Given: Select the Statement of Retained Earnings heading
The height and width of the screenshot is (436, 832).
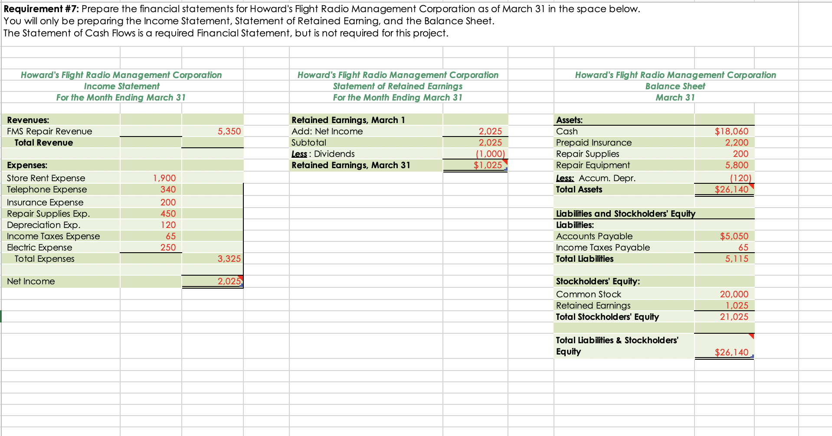Looking at the screenshot, I should click(398, 86).
